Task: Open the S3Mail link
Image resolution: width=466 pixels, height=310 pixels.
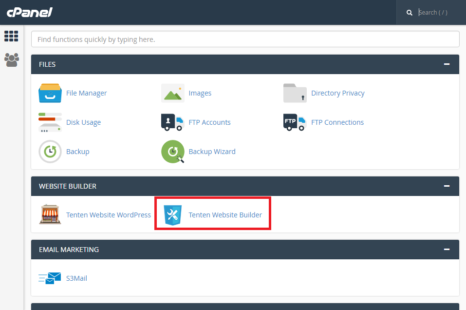Action: pos(76,278)
